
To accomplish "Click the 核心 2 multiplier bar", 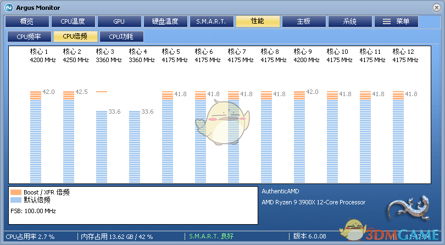I will 69,137.
